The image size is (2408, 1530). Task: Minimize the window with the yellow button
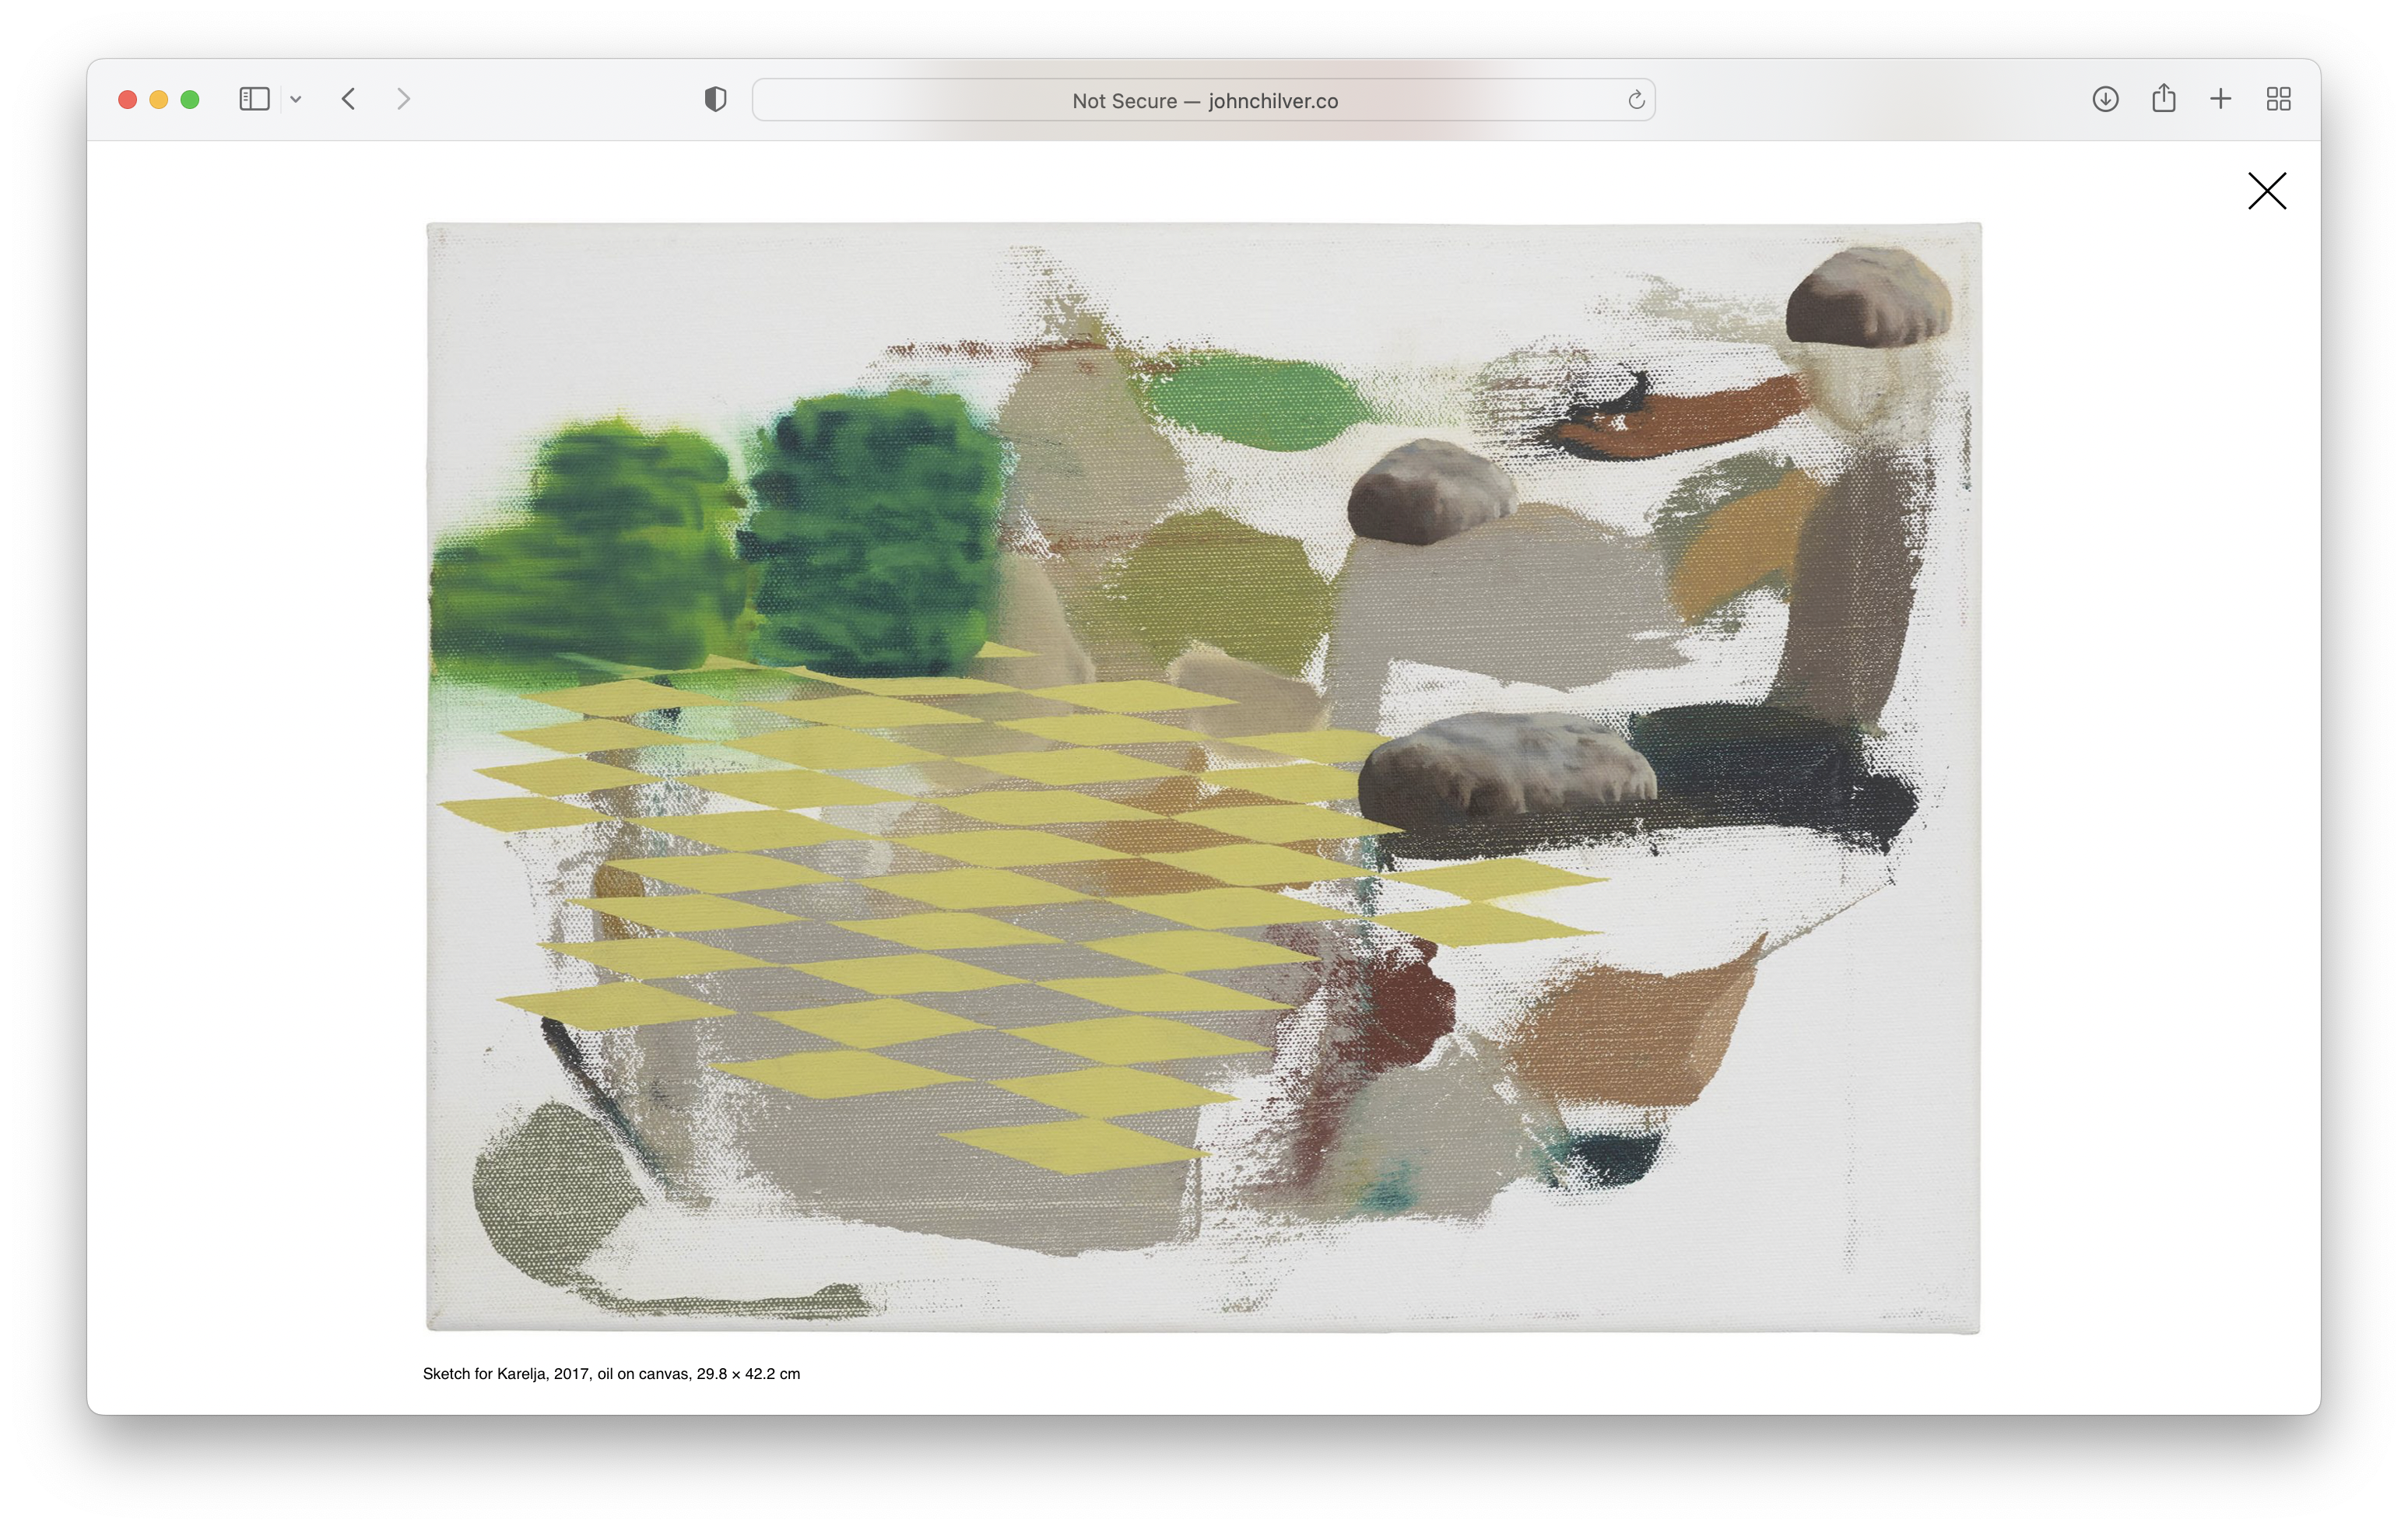pos(158,100)
